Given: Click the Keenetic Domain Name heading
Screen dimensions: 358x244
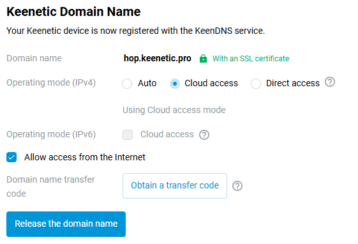Looking at the screenshot, I should click(x=73, y=11).
